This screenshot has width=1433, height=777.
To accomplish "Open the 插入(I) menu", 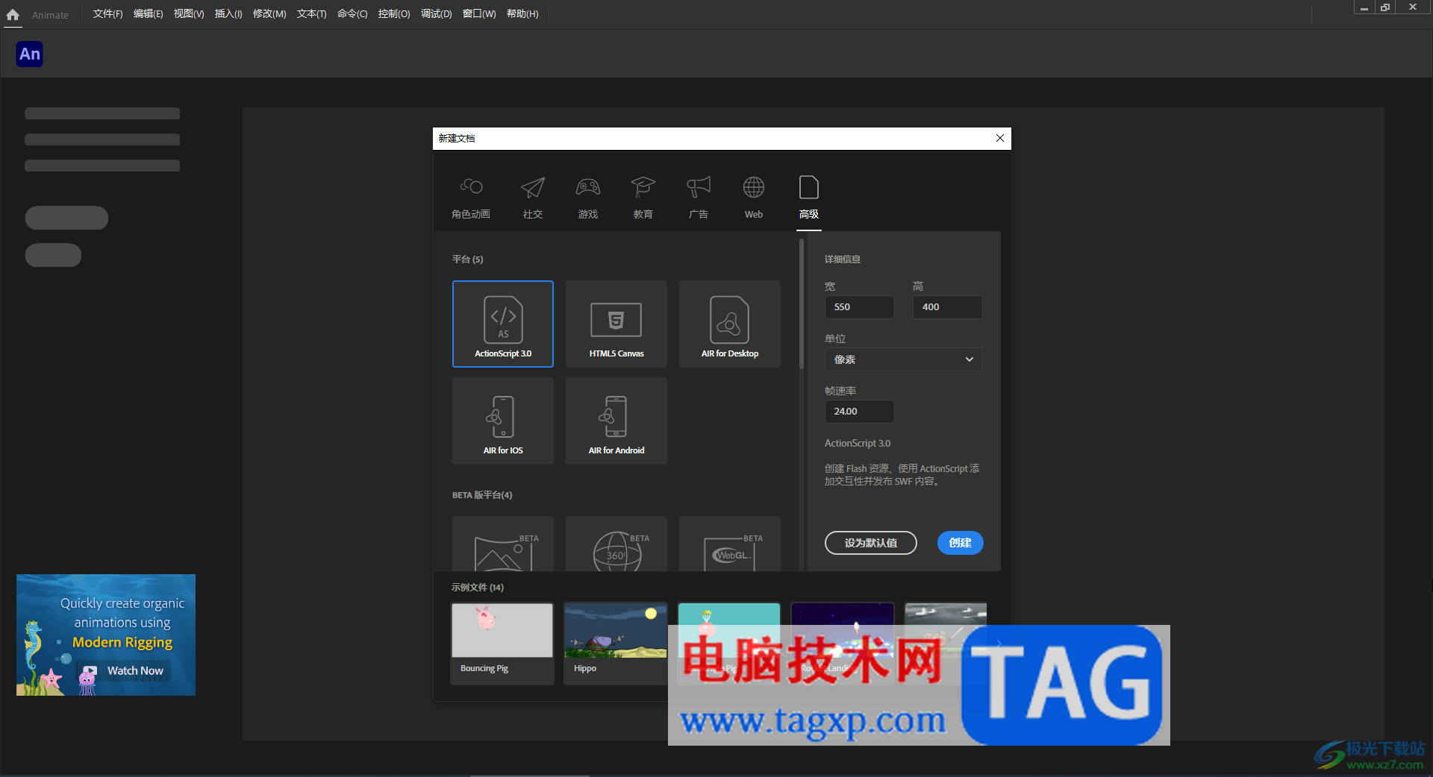I will coord(228,14).
